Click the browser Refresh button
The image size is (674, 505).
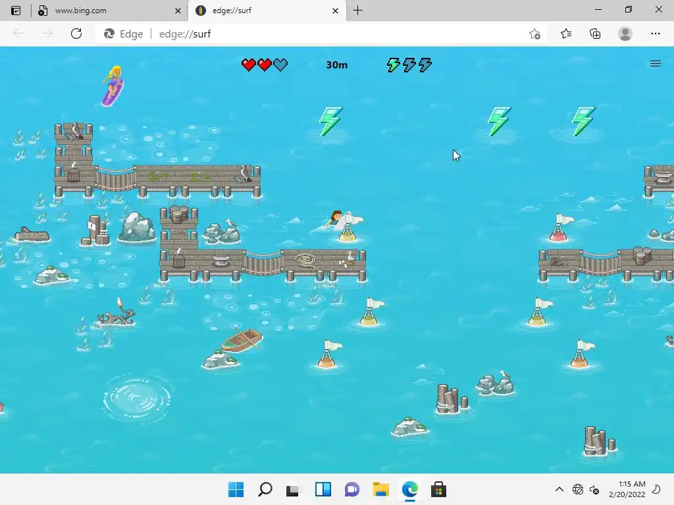pyautogui.click(x=76, y=34)
